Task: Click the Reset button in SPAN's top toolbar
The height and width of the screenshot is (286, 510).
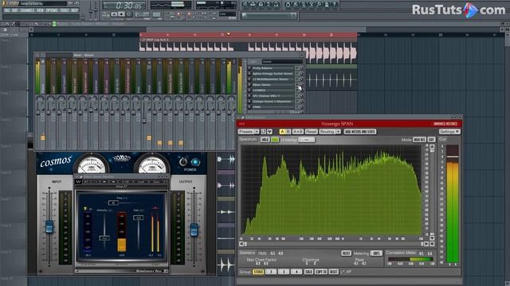Action: pos(311,132)
